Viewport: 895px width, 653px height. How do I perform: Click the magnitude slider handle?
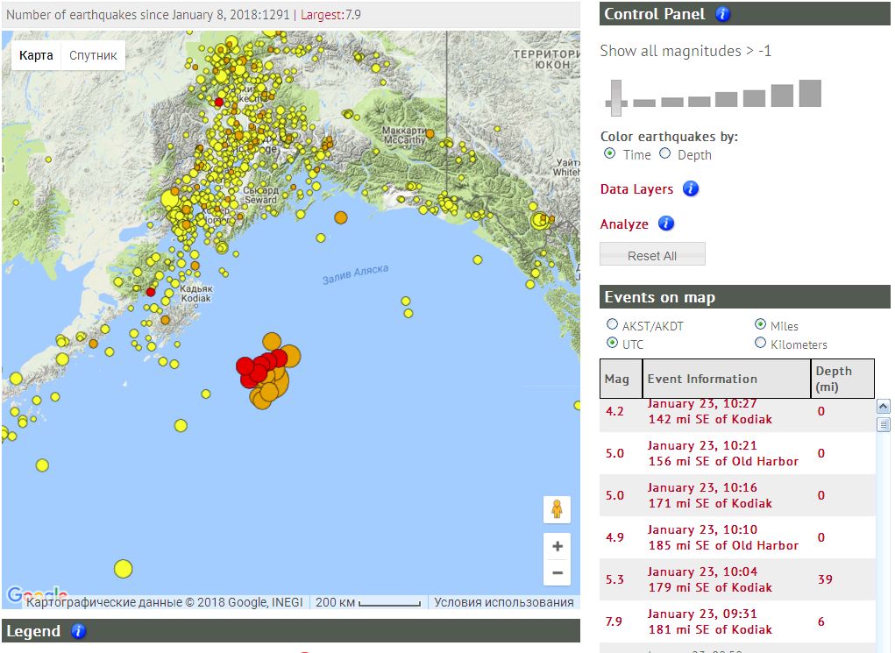click(616, 97)
